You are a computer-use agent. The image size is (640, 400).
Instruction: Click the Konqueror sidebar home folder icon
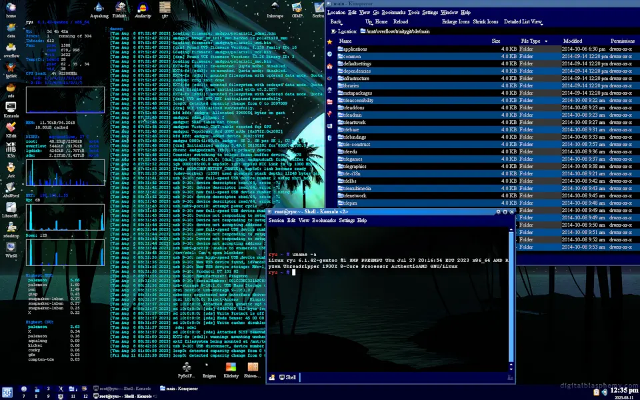[x=329, y=66]
